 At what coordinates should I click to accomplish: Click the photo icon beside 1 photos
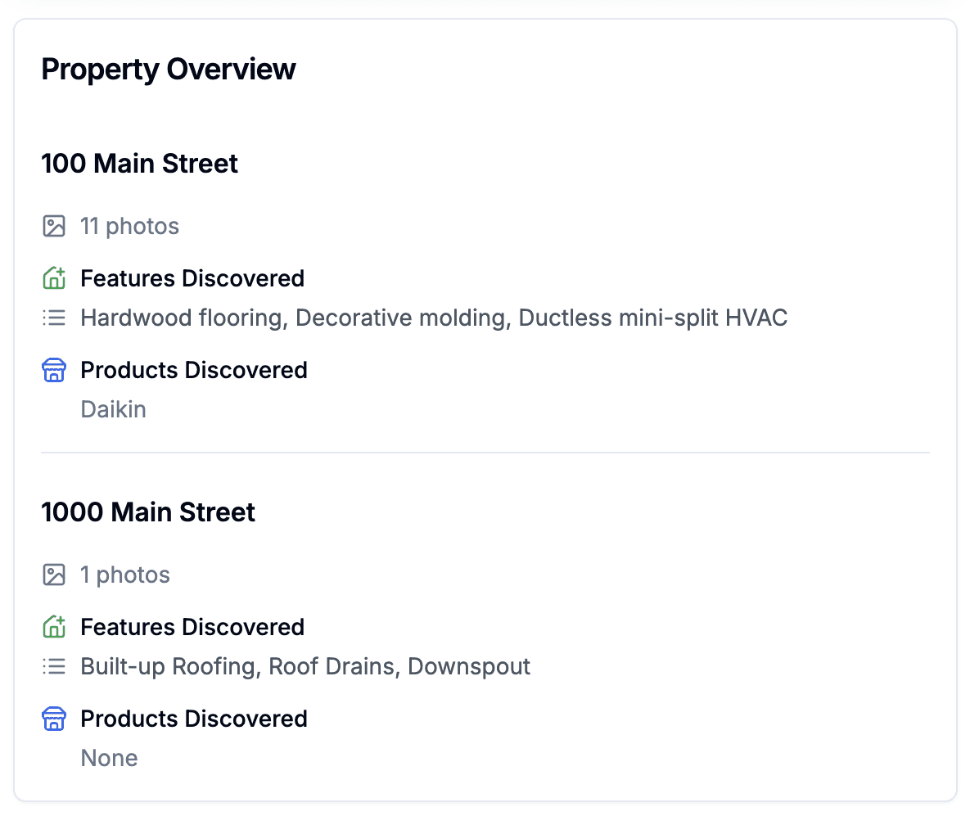pos(54,575)
